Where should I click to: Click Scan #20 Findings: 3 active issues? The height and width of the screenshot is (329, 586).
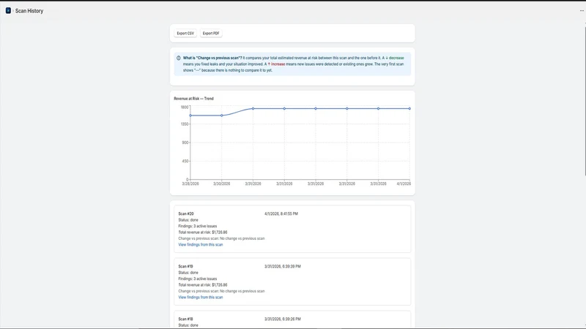point(197,226)
